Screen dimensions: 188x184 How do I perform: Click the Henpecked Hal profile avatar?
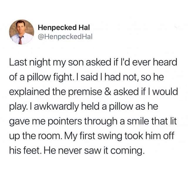click(21, 32)
